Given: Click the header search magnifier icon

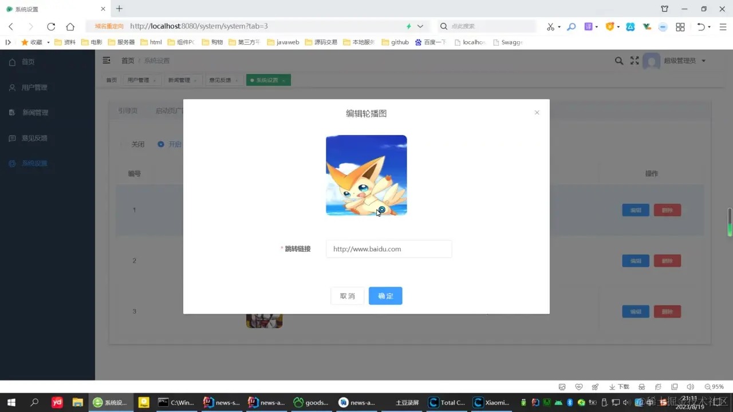Looking at the screenshot, I should tap(619, 61).
